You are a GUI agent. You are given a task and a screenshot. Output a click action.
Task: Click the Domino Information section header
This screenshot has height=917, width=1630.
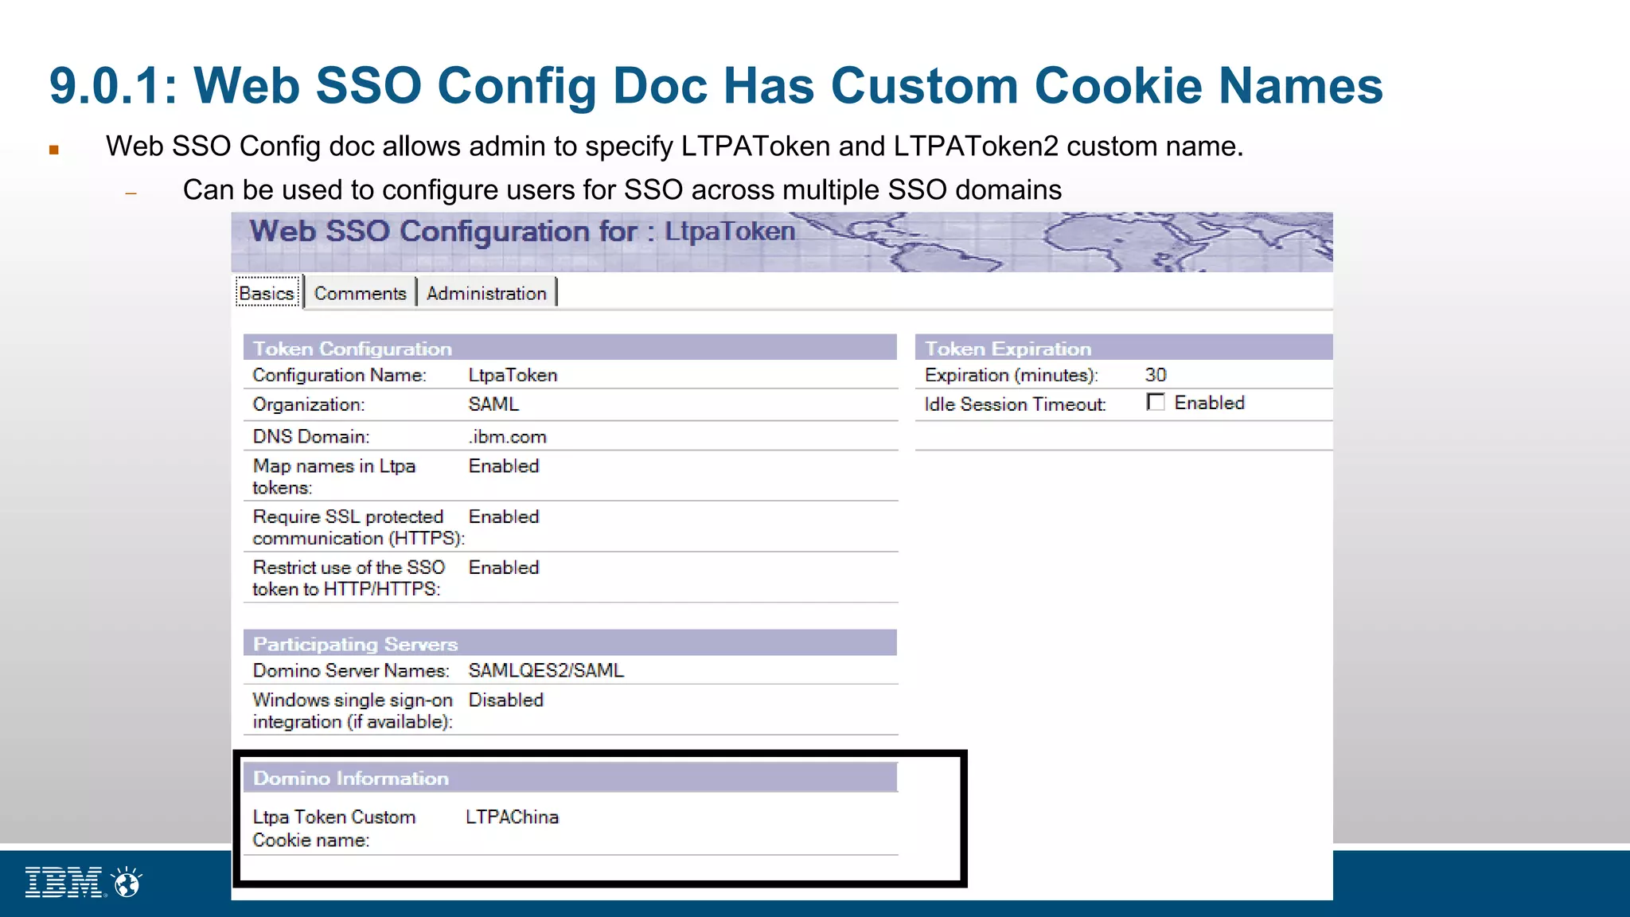click(x=570, y=778)
